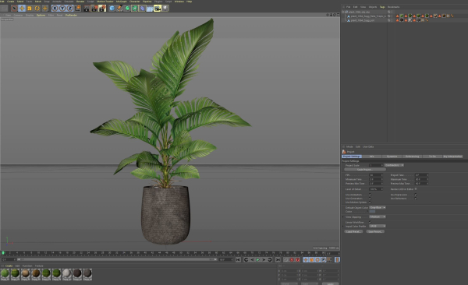Click the timeline preview range slider bar
Screen dimensions: 468x285
click(117, 259)
